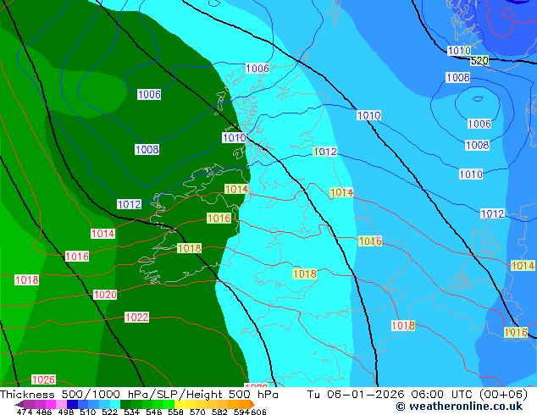
Task: Click the red '1020' isobar label
Action: click(x=105, y=295)
